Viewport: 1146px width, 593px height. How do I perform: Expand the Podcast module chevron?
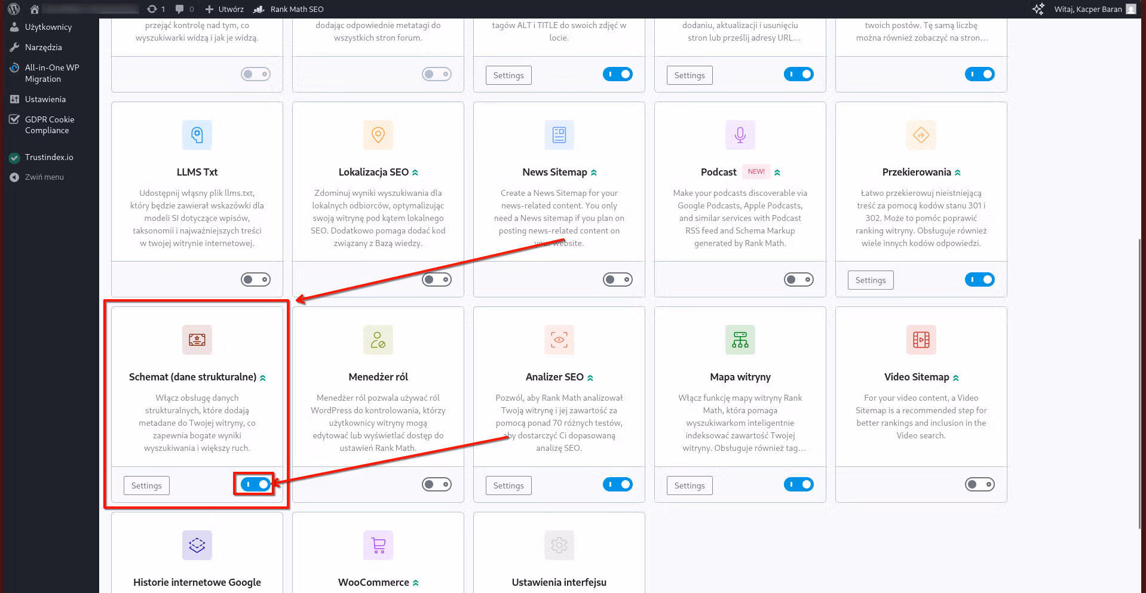point(777,171)
